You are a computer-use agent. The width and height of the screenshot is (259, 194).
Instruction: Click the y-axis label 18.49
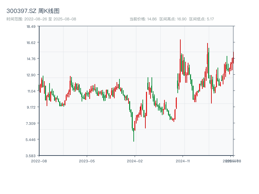click(31, 27)
